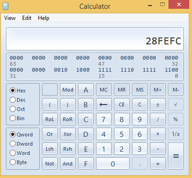Click the square root button
Viewport: 192px width, 178px height.
(x=176, y=104)
